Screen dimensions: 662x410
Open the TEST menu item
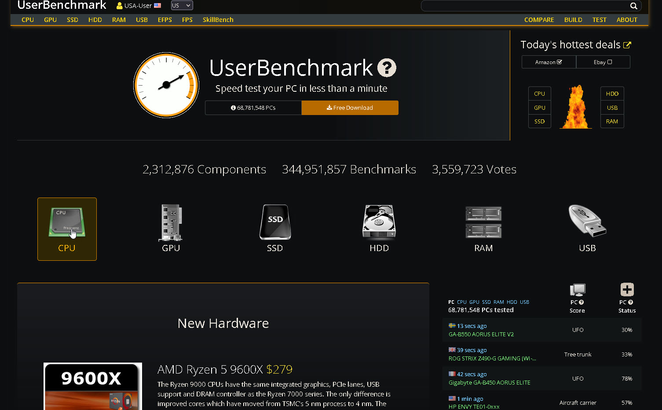599,20
